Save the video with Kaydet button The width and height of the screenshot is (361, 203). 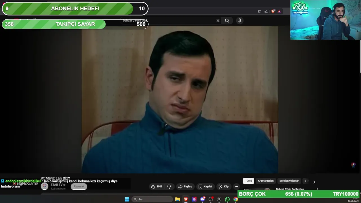205,186
